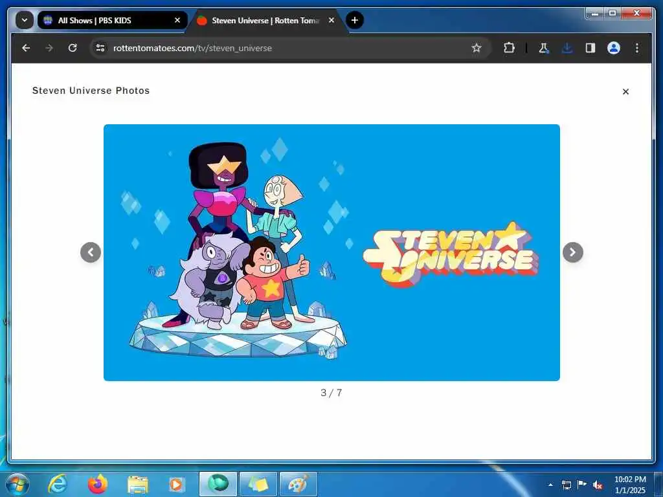Launch Firefox from taskbar
Image resolution: width=663 pixels, height=497 pixels.
tap(97, 484)
